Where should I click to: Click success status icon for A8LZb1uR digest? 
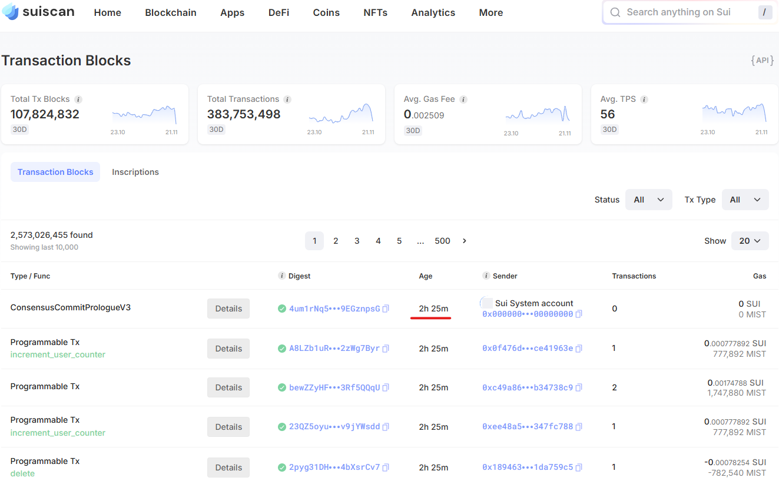pyautogui.click(x=282, y=349)
